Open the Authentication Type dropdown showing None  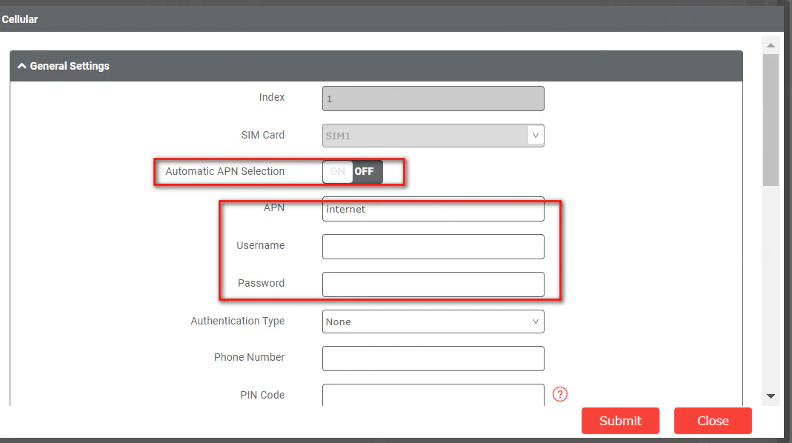[x=433, y=322]
